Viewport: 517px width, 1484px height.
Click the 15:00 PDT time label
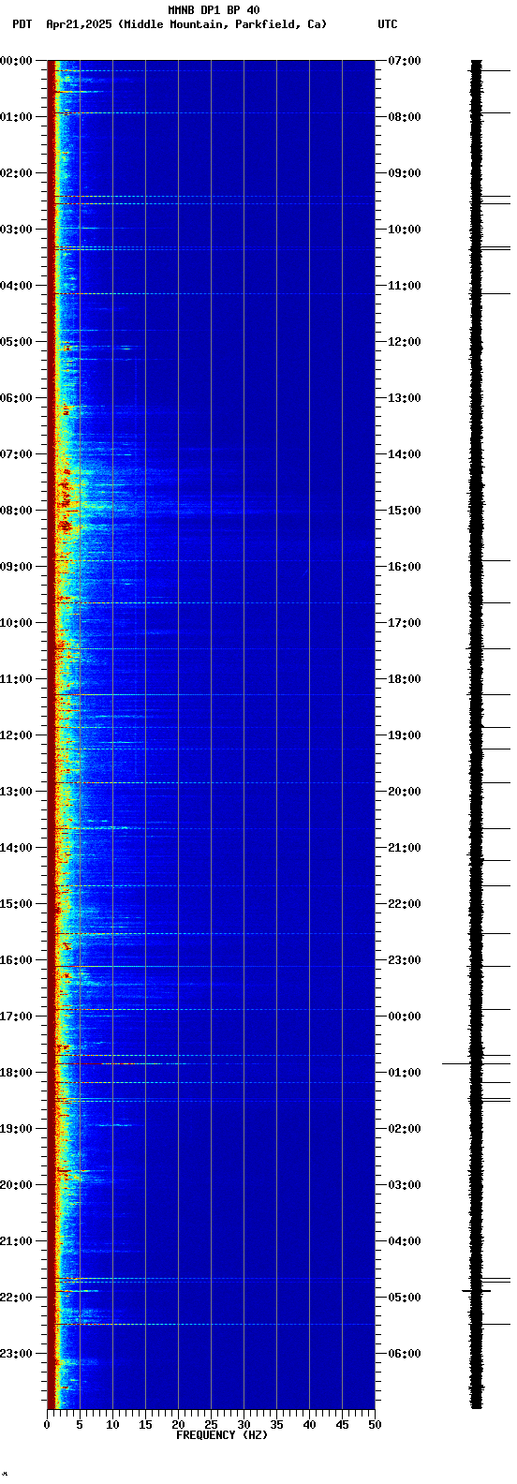pos(17,904)
